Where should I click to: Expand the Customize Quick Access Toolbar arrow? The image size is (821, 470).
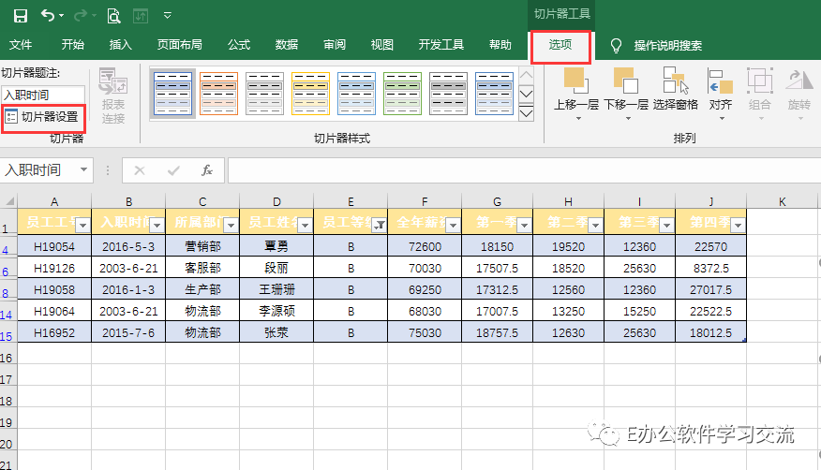pyautogui.click(x=168, y=16)
